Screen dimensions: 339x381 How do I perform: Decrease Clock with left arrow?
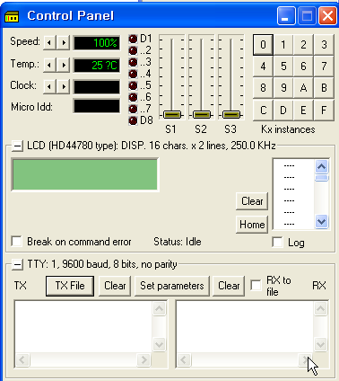point(49,86)
